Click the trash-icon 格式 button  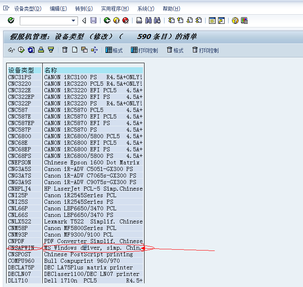coord(175,50)
